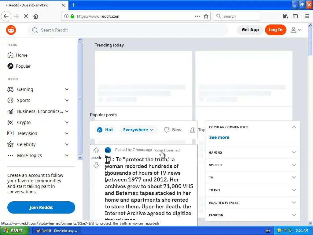
Task: Expand the Gaming topic chevron
Action: [x=67, y=89]
